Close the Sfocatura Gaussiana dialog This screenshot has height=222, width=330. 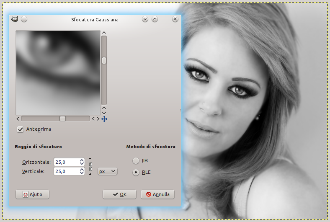175,19
